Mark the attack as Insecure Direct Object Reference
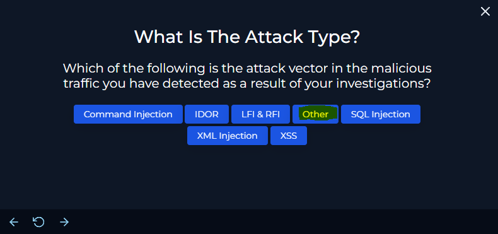 tap(206, 114)
